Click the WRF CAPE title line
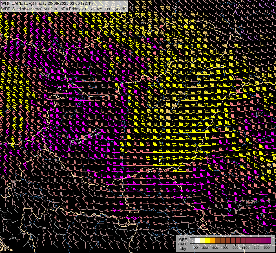 pos(47,3)
